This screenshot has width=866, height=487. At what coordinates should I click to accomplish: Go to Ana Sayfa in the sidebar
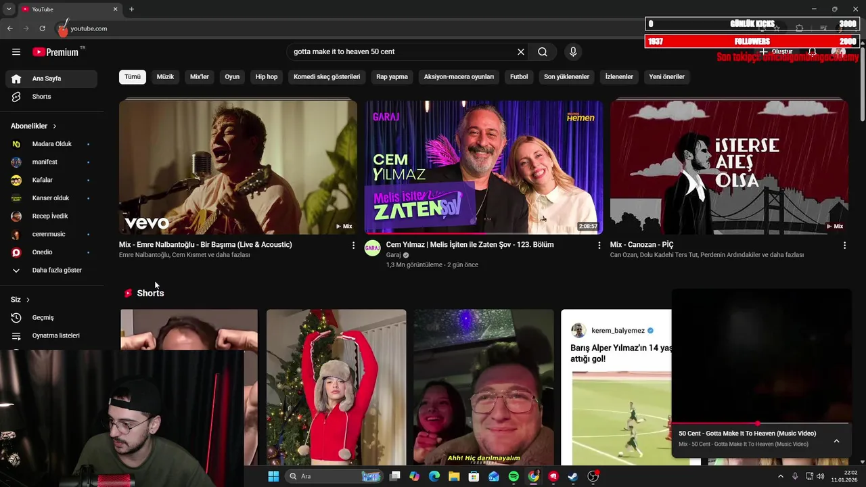coord(51,78)
